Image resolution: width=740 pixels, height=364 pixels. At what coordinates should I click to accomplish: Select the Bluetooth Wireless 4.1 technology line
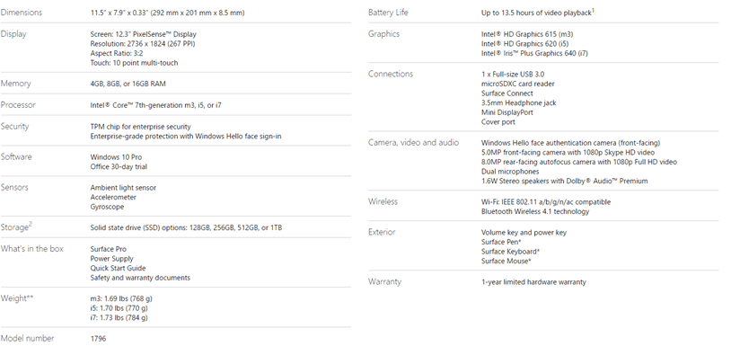(x=535, y=211)
